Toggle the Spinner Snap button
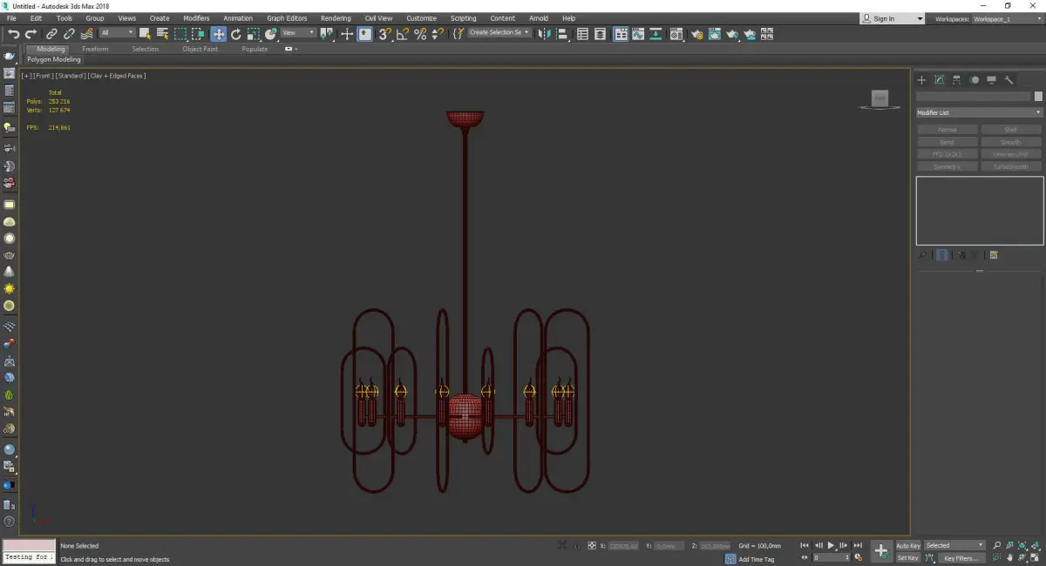Image resolution: width=1046 pixels, height=566 pixels. 438,34
